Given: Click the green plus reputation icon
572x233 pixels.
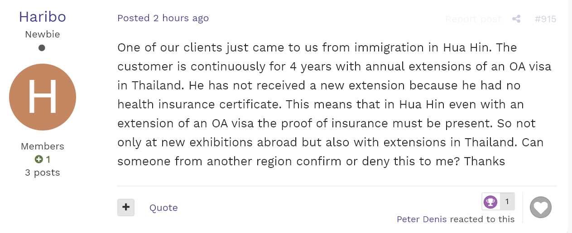Looking at the screenshot, I should tap(38, 159).
